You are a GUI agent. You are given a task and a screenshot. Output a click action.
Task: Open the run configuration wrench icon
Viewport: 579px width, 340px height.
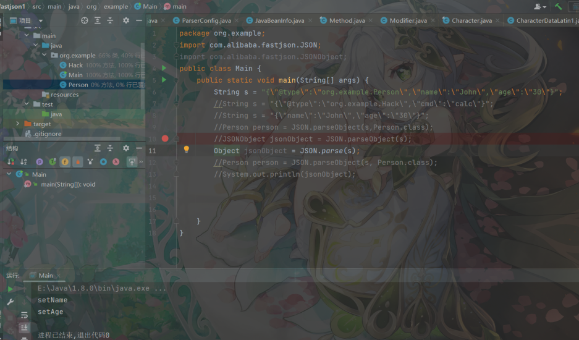click(x=11, y=302)
